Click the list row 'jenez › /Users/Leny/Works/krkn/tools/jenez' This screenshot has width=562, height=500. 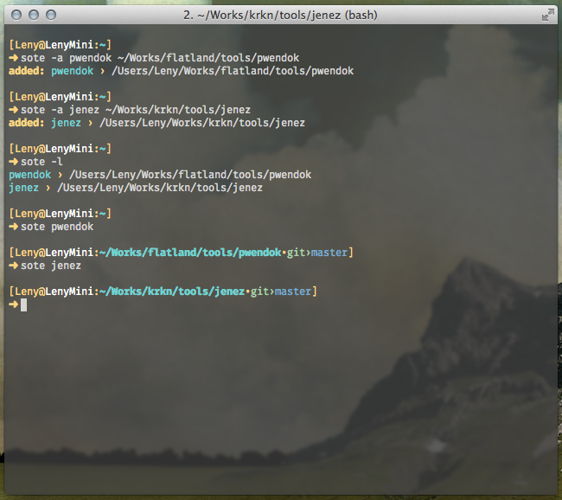pyautogui.click(x=136, y=188)
